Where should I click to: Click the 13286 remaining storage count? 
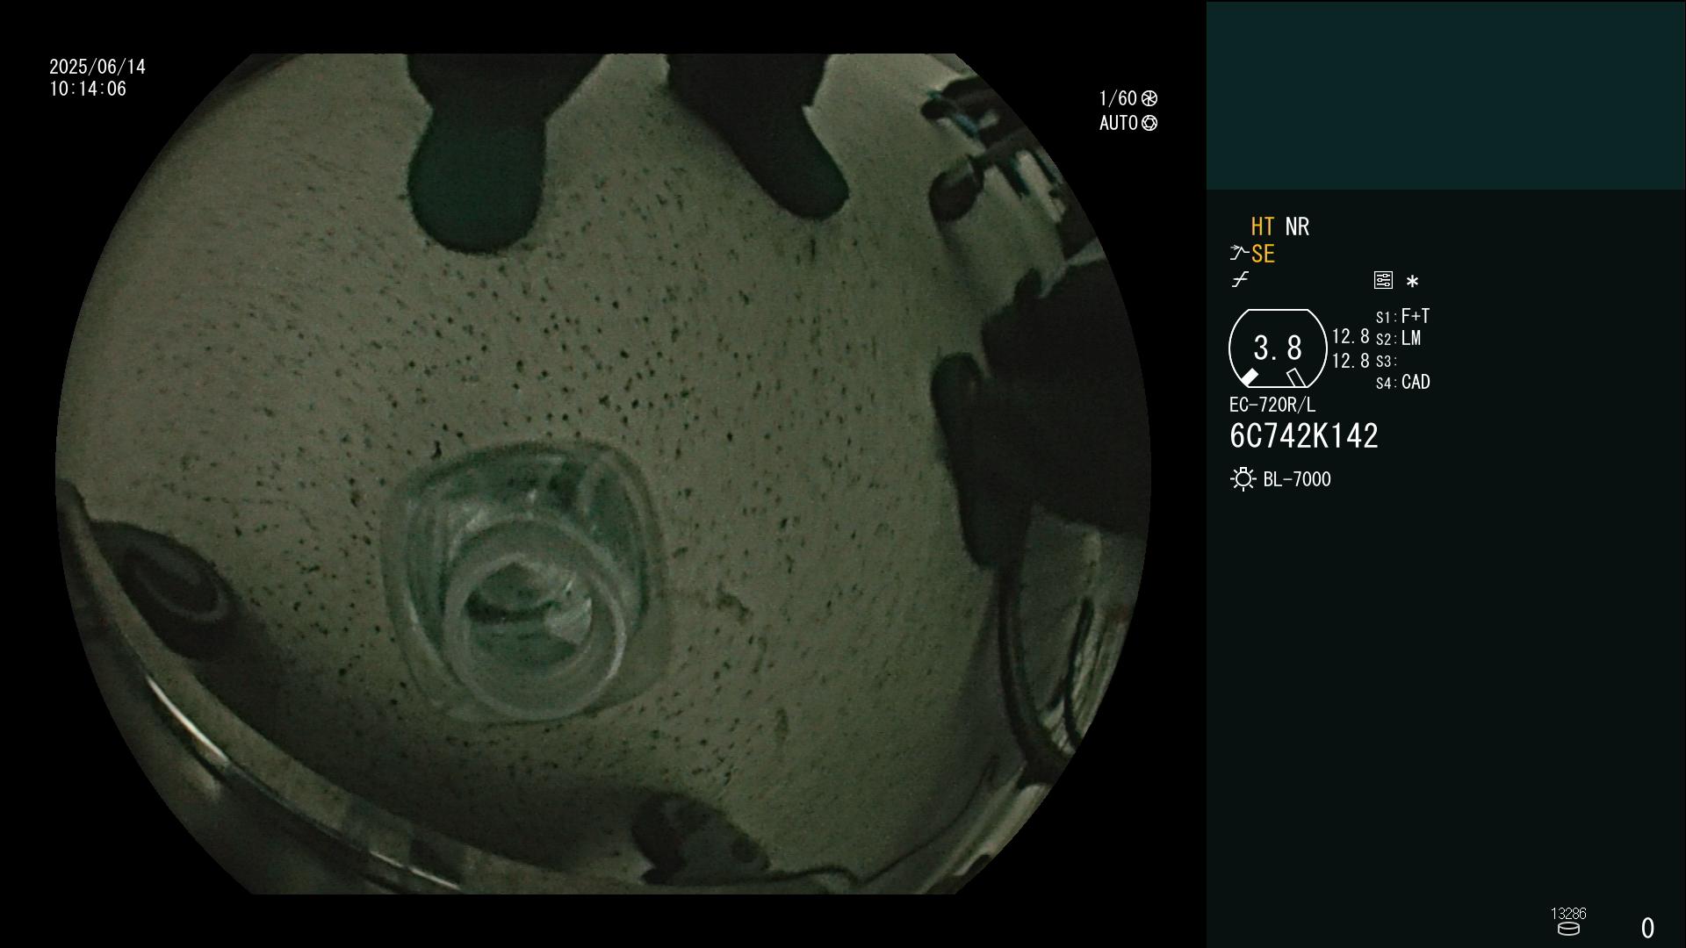(1568, 914)
